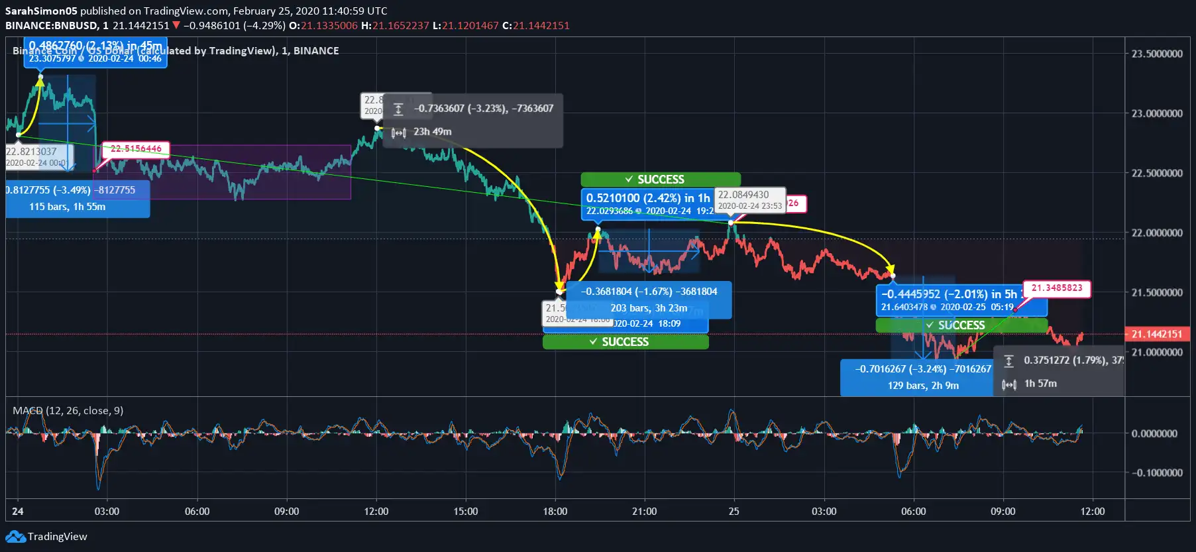Click the MACD (12, 26, close, 9) indicator label
Image resolution: width=1196 pixels, height=552 pixels.
coord(68,411)
